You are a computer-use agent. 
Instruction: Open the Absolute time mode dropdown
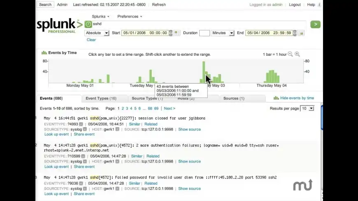97,33
